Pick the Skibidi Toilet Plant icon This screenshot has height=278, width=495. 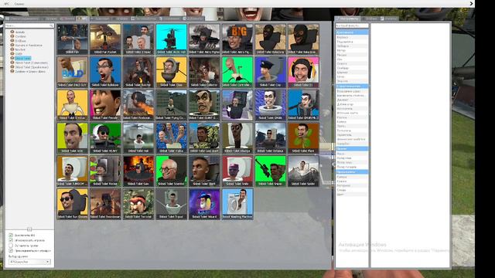click(303, 138)
